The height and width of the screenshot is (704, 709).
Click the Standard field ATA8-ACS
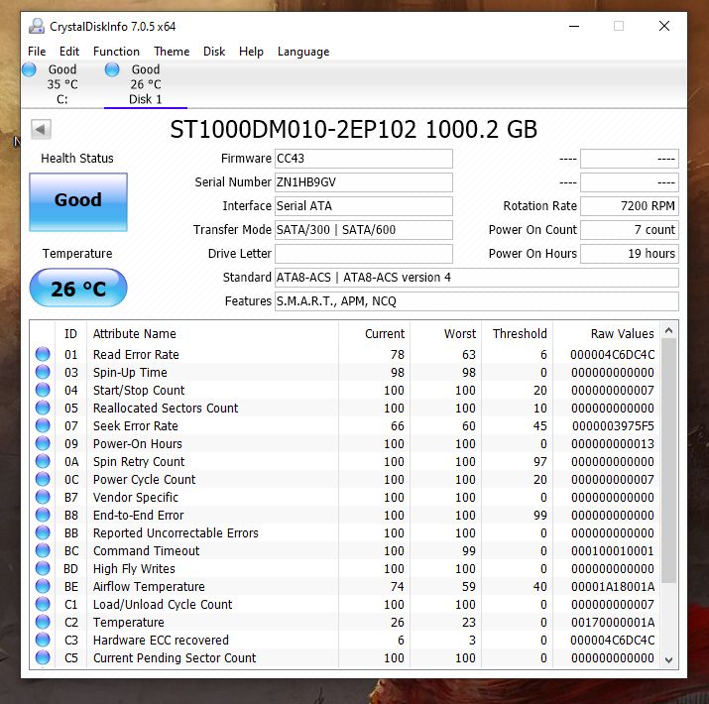(x=477, y=278)
